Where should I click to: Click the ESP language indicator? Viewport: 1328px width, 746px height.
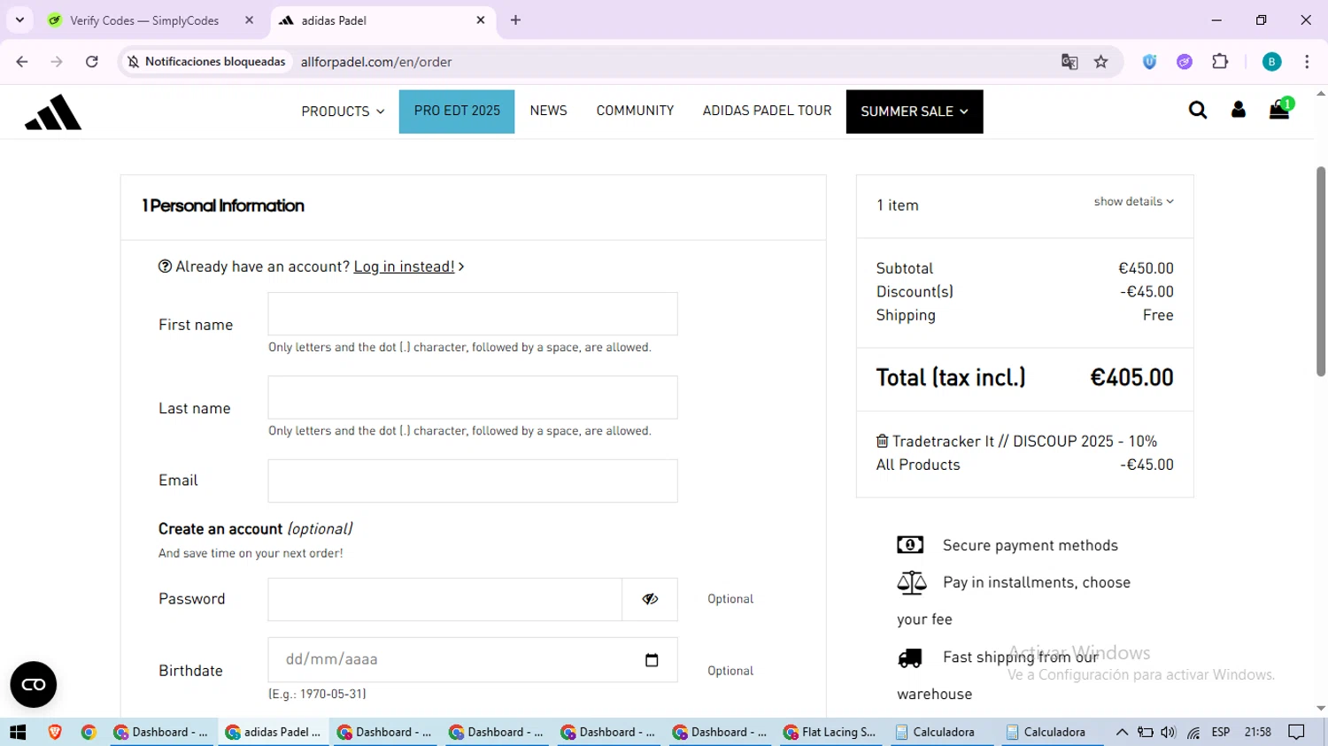point(1221,732)
